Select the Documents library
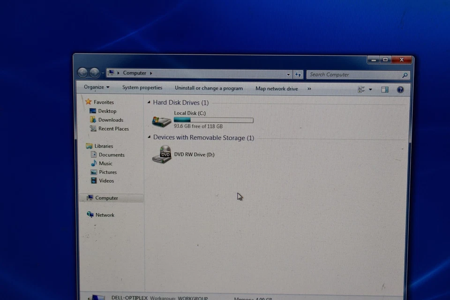This screenshot has width=450, height=300. 112,154
